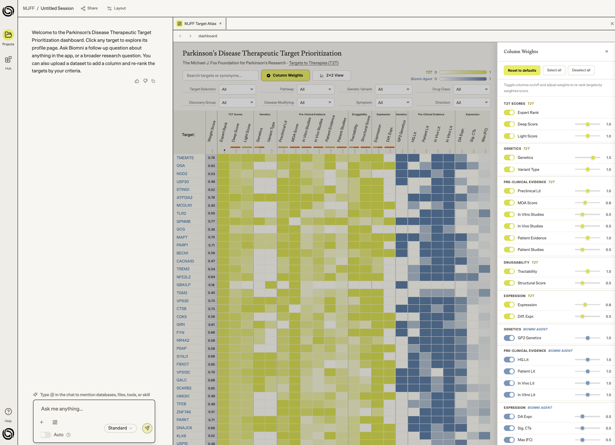This screenshot has width=615, height=445.
Task: Open the Layout menu item
Action: 116,8
